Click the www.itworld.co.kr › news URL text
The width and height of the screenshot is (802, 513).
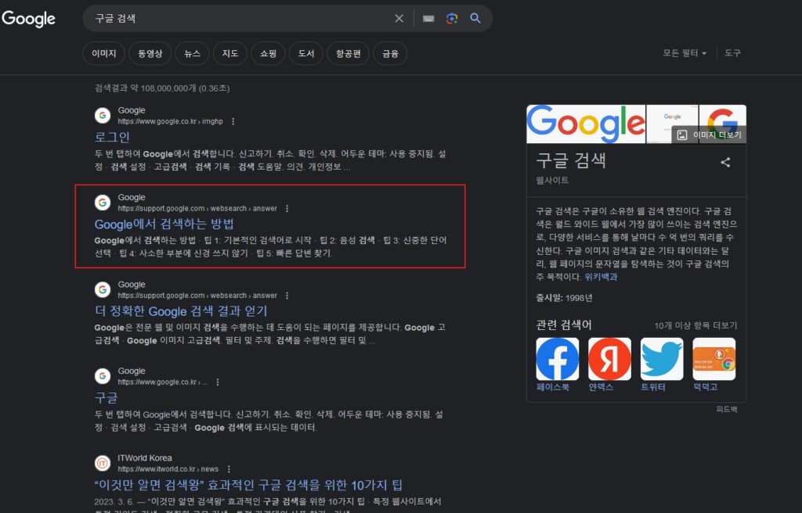point(168,469)
